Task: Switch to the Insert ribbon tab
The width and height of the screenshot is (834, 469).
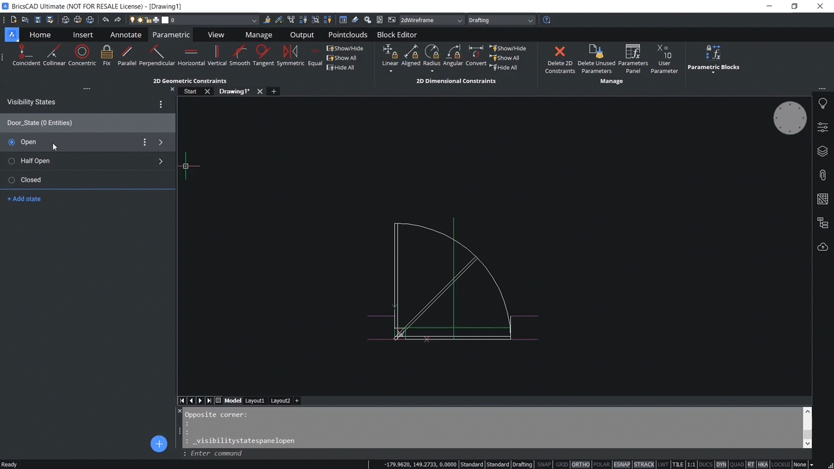Action: (x=83, y=35)
